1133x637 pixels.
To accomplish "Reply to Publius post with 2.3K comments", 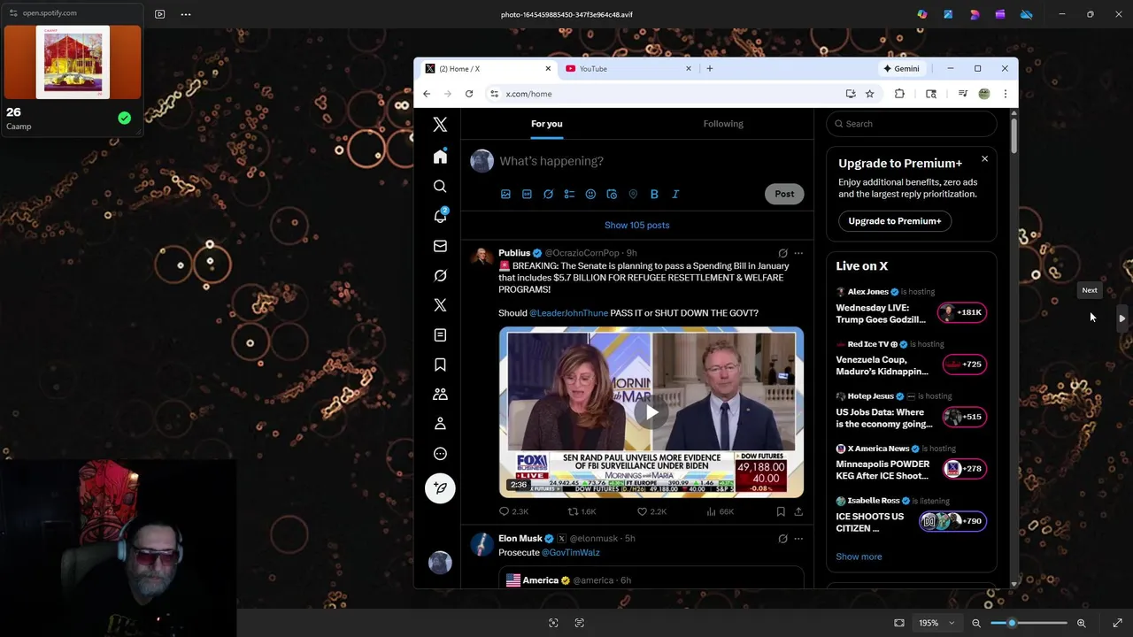I will click(x=513, y=511).
